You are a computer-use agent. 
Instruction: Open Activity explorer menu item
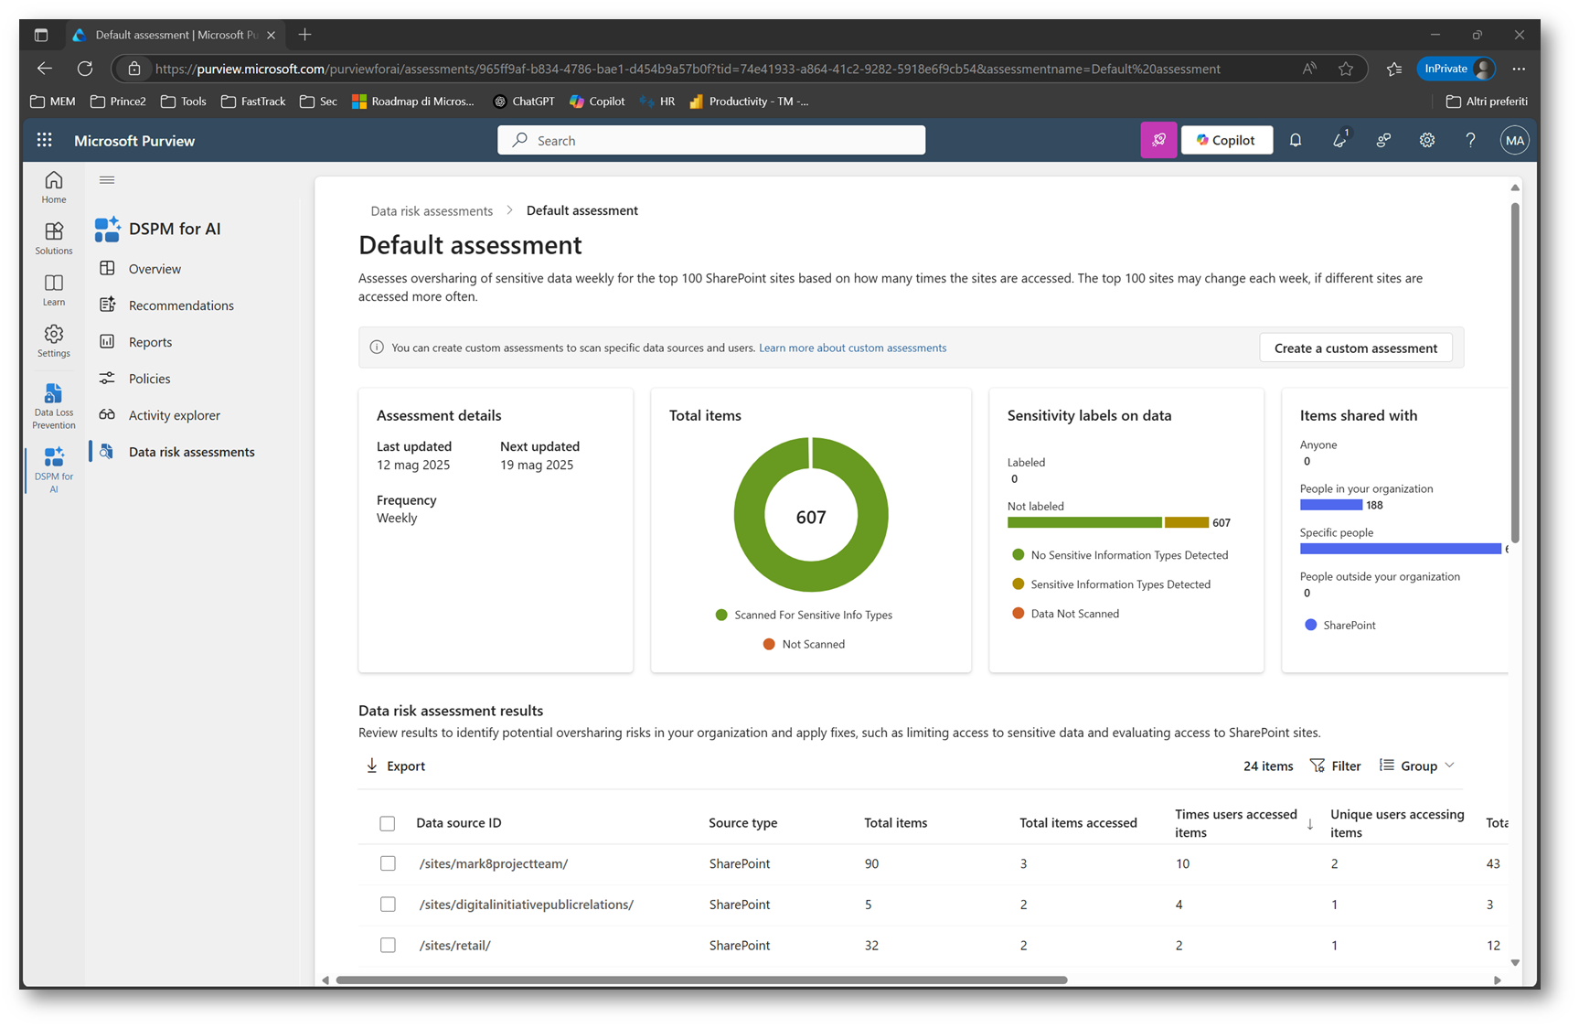(174, 415)
